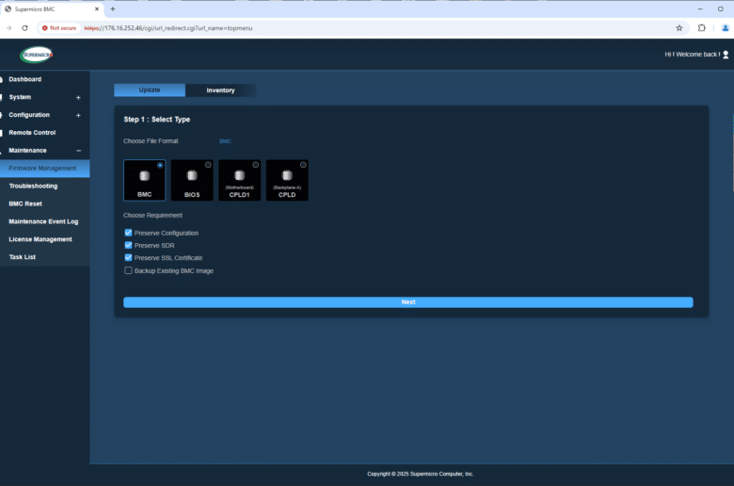Choose the BIOS radio button
734x486 pixels.
click(208, 165)
